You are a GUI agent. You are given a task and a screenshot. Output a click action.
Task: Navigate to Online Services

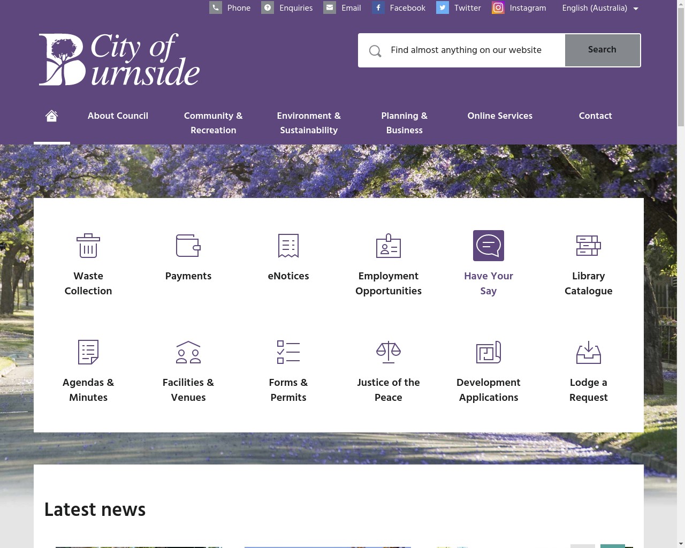click(499, 116)
